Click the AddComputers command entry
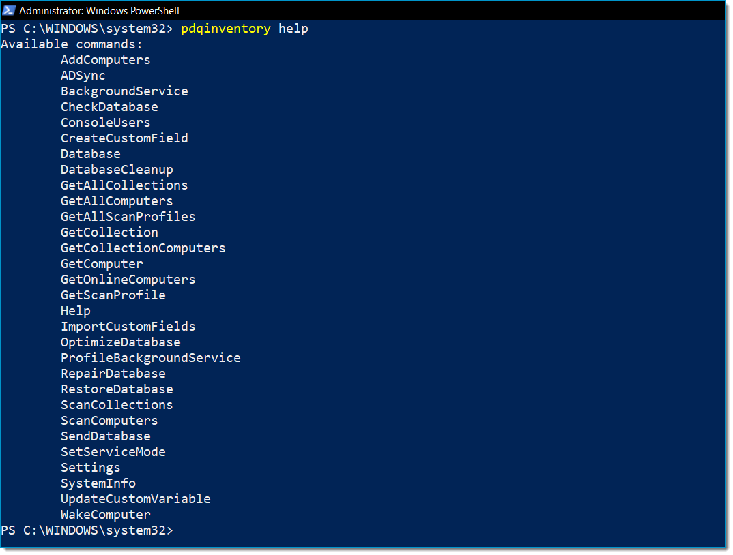733x555 pixels. coord(105,60)
